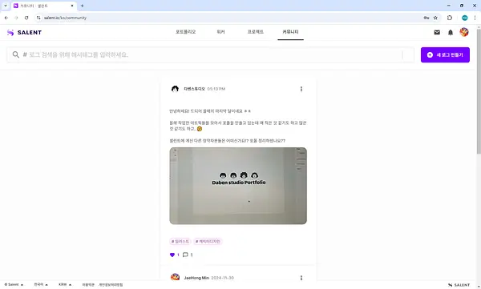Open comments on the Daben studio post

pyautogui.click(x=185, y=255)
